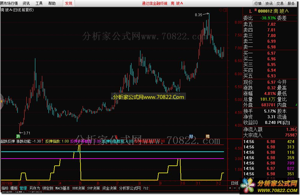Click 绑定到 in the bottom bar
Image resolution: width=300 pixels, height=195 pixels.
48,188
